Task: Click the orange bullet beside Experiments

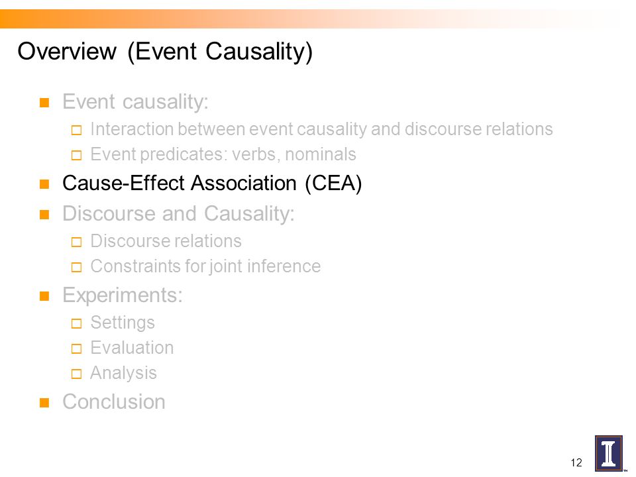Action: (x=44, y=296)
